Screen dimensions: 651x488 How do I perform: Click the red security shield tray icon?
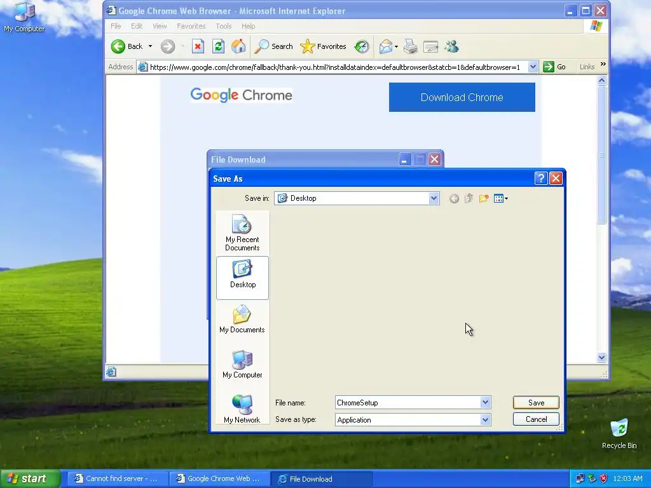[x=603, y=478]
